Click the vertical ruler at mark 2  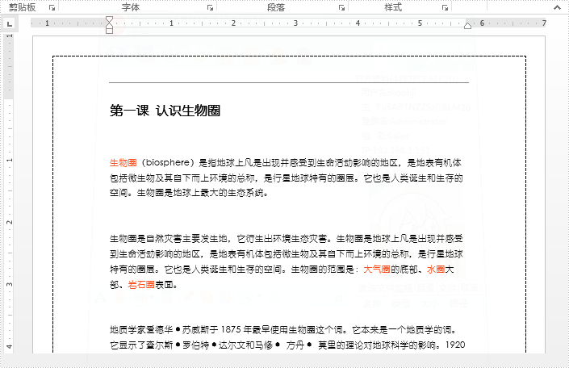pos(10,222)
